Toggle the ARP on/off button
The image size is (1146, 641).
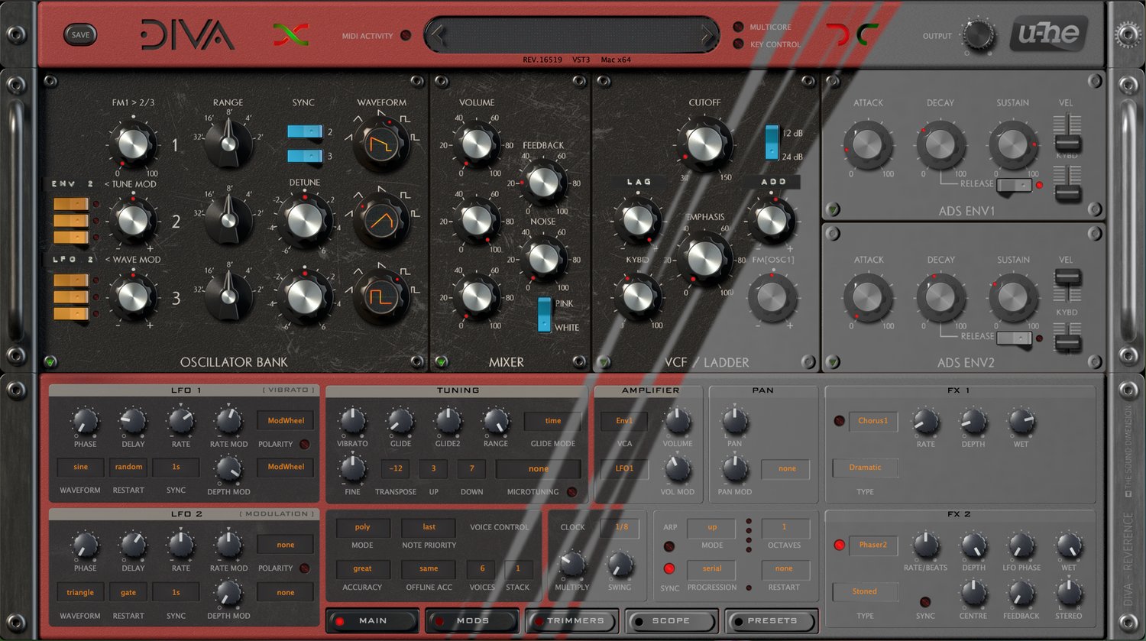point(669,546)
